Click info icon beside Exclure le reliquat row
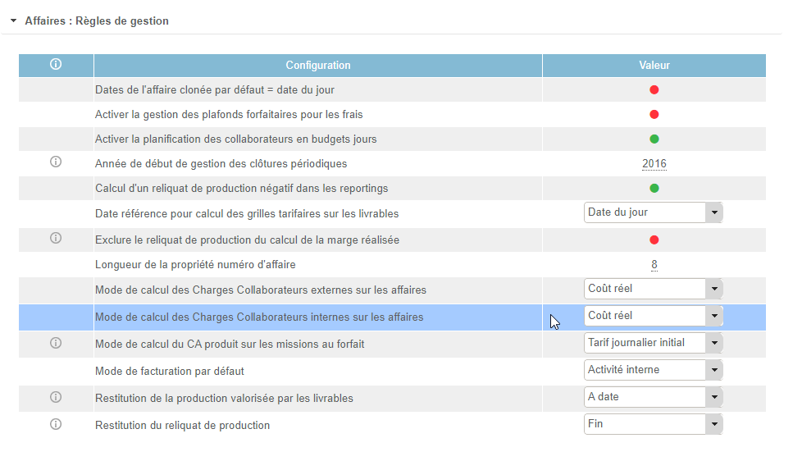The image size is (793, 461). (56, 239)
